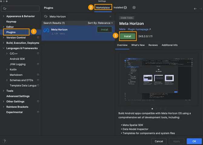Select Android SDK settings item
This screenshot has height=145, width=203.
(x=17, y=59)
